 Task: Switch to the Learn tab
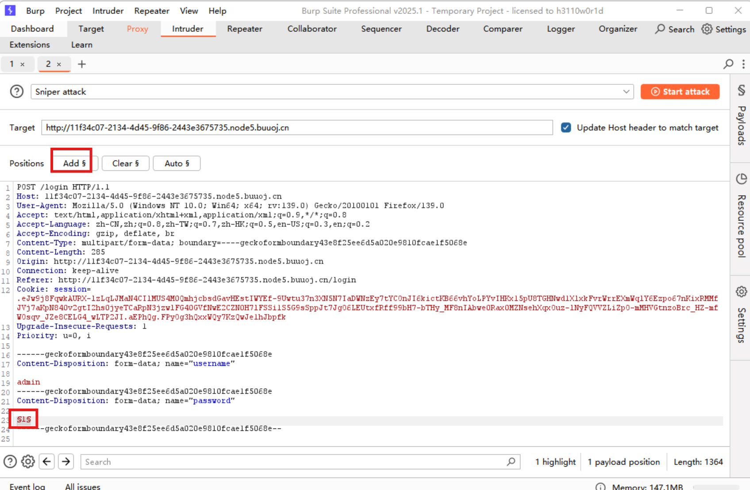click(x=82, y=45)
